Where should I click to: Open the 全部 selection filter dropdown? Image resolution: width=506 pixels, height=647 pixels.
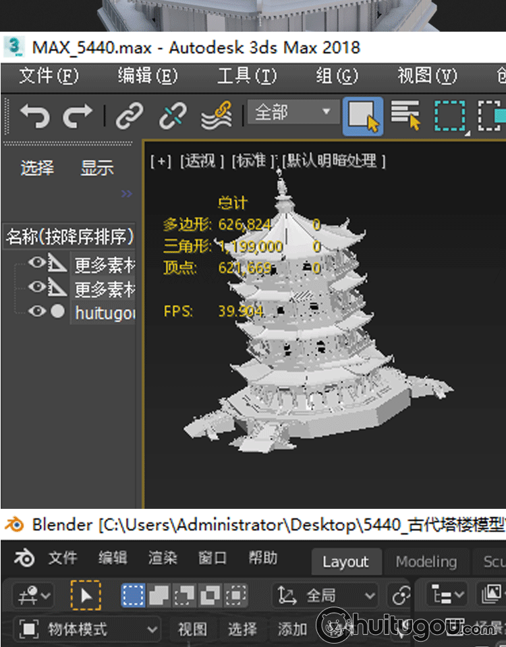click(293, 112)
